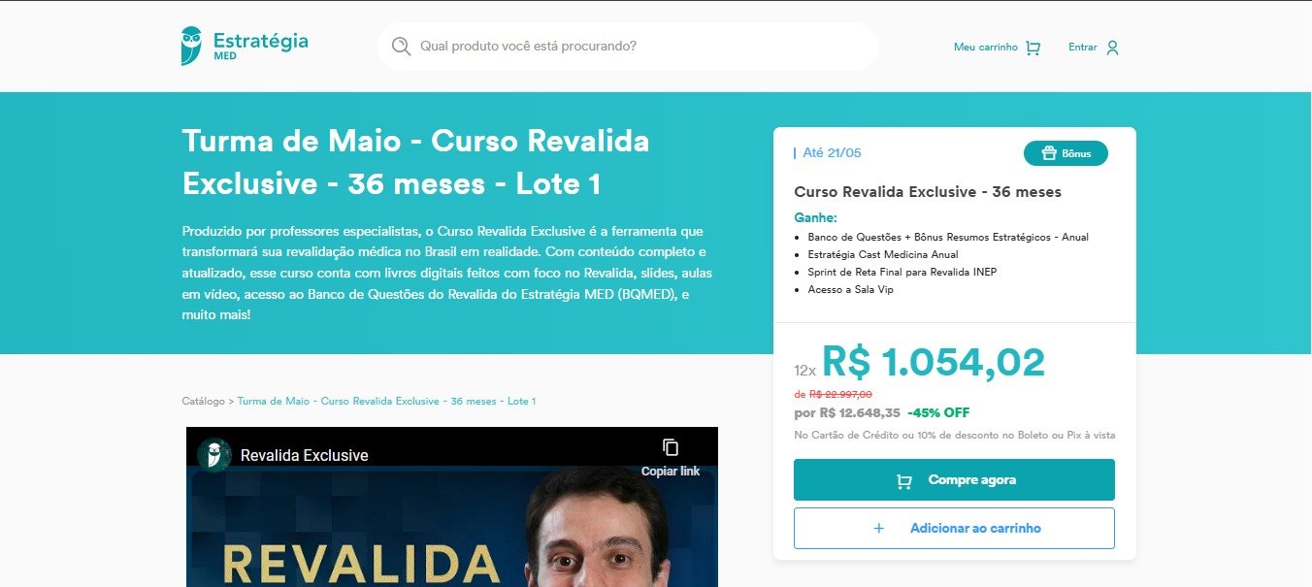Open the Catálogo breadcrumb link

(203, 401)
